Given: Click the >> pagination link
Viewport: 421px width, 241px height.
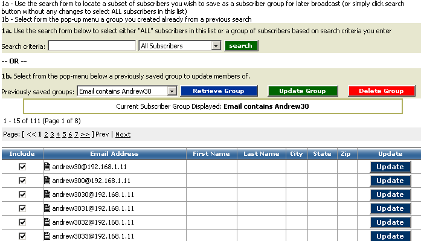Looking at the screenshot, I should (85, 135).
